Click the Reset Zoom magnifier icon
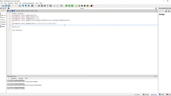This screenshot has height=96, width=171. 23,6
